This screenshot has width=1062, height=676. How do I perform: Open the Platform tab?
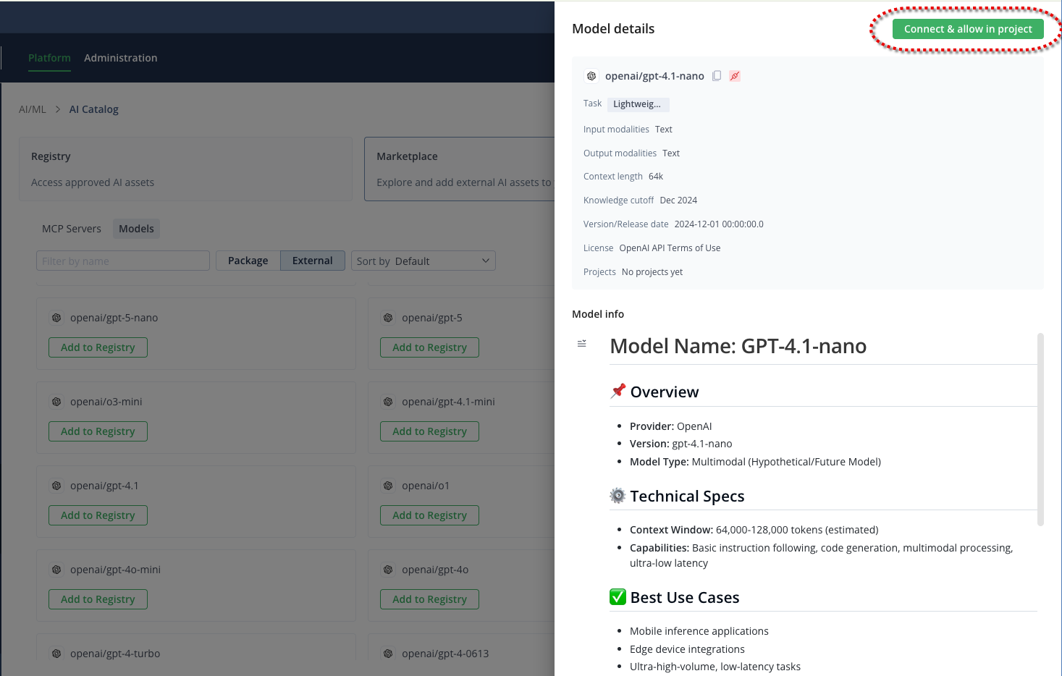(49, 58)
